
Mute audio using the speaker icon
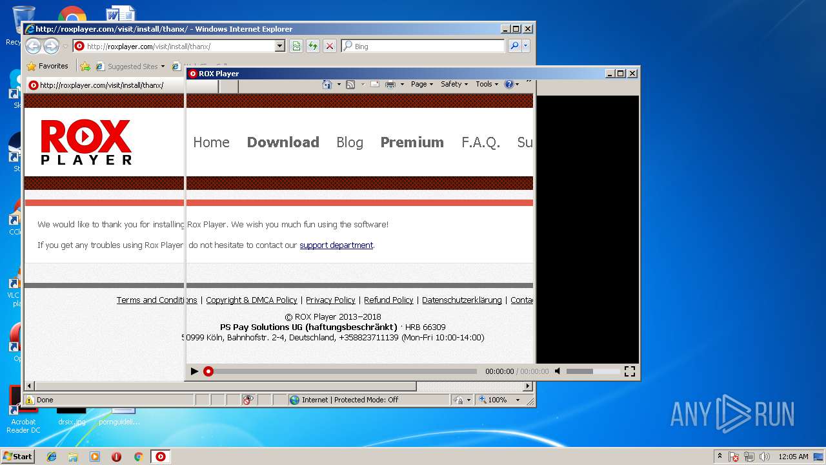(558, 371)
